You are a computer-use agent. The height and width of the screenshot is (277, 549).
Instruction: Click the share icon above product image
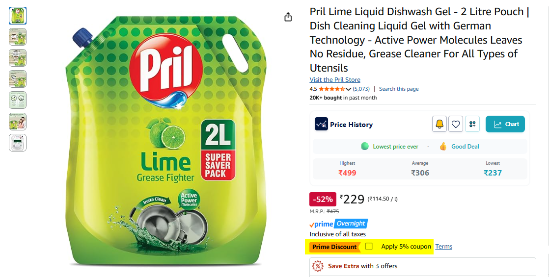pos(288,17)
